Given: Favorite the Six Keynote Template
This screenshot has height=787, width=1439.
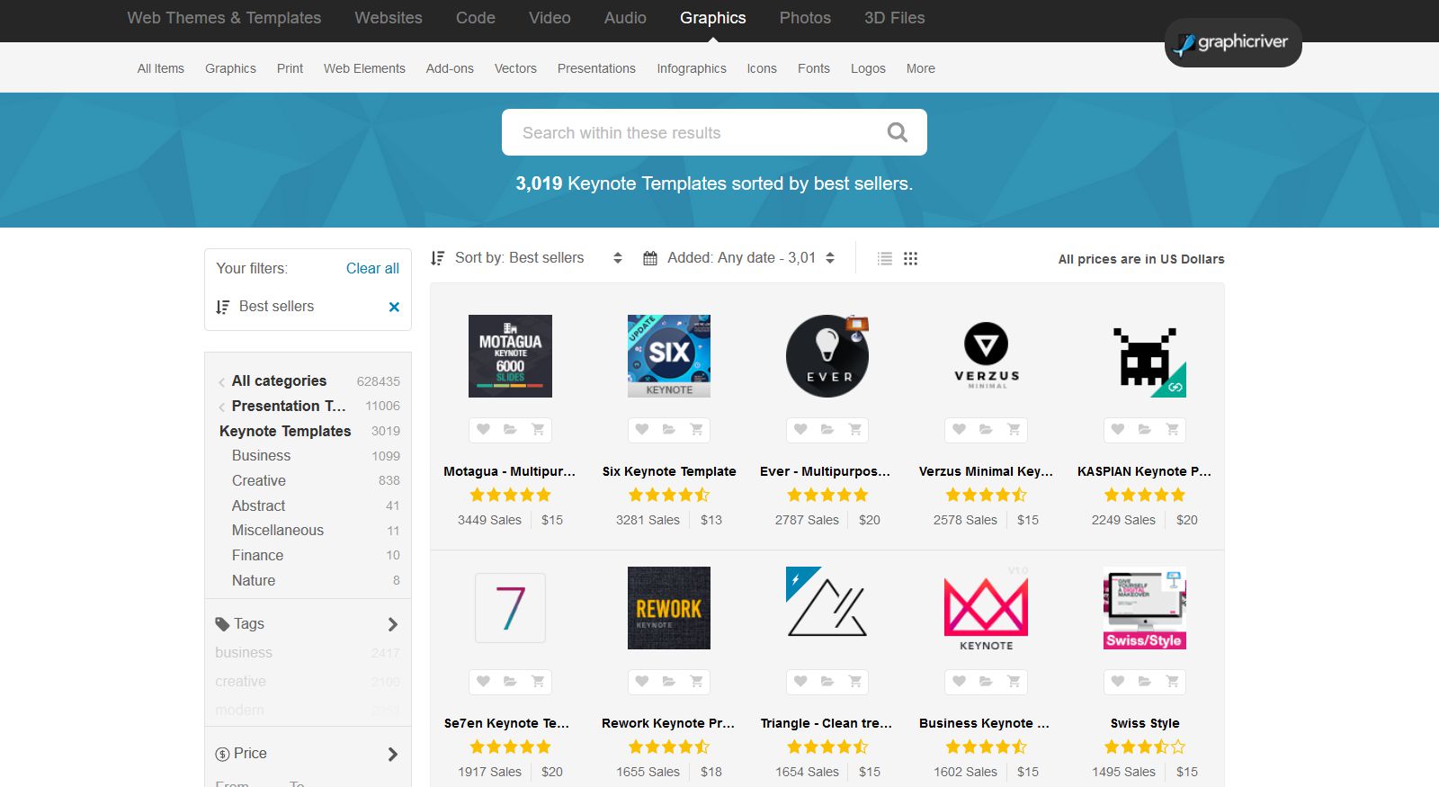Looking at the screenshot, I should (x=641, y=430).
